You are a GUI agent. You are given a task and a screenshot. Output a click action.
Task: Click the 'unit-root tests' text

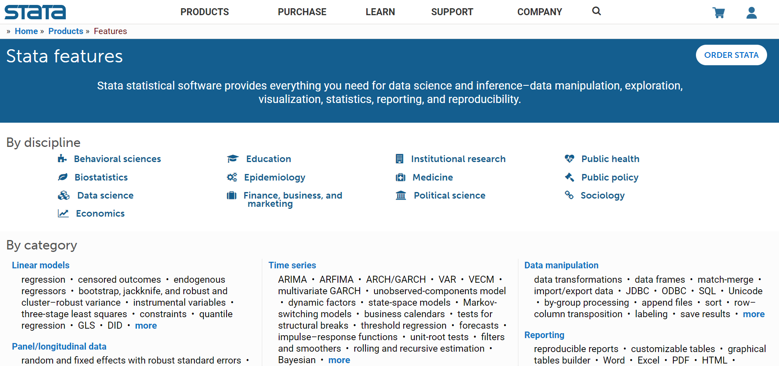[x=439, y=337]
